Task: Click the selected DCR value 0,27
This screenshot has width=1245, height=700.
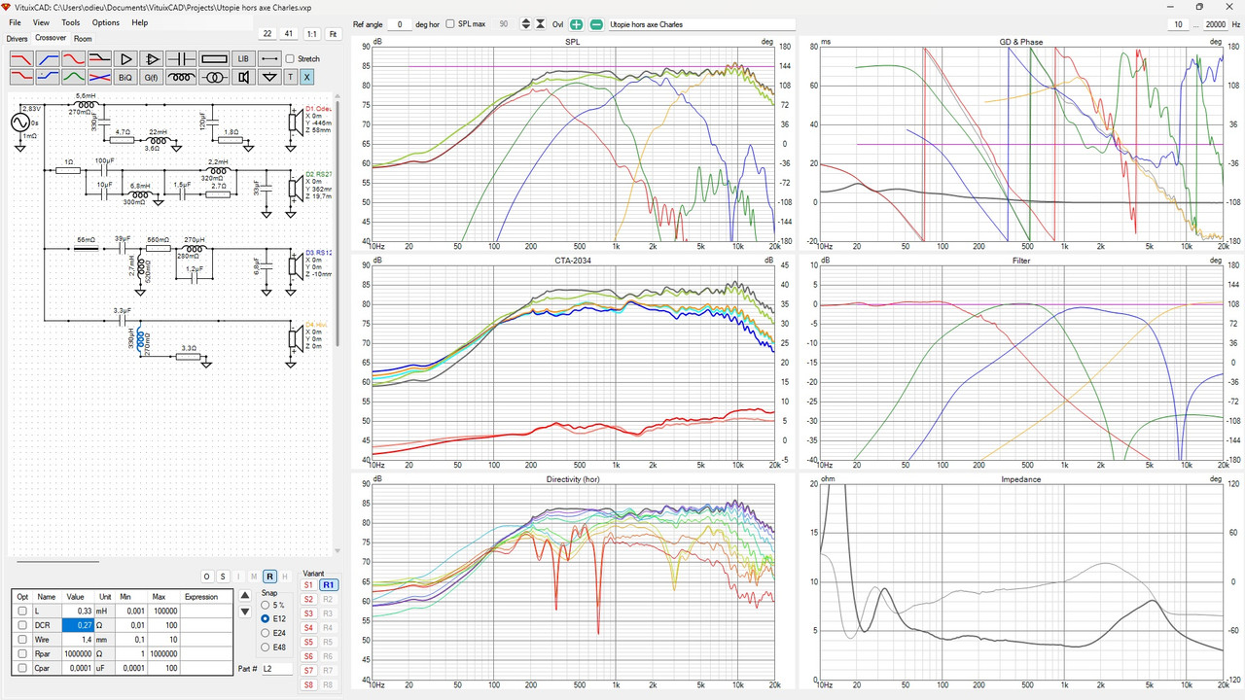Action: [x=78, y=625]
